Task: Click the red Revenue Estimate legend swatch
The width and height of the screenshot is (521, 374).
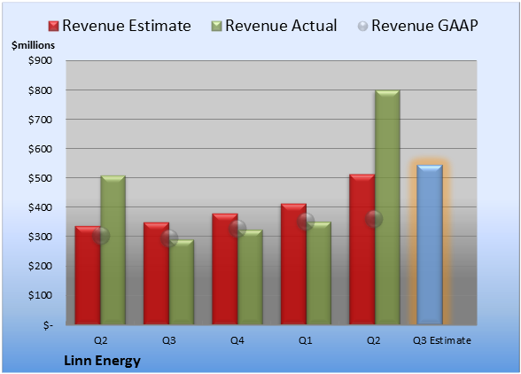Action: coord(53,27)
